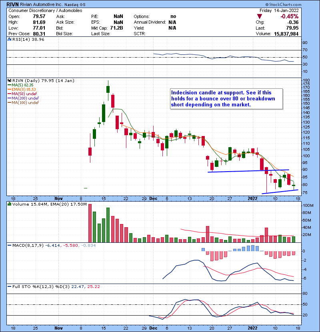
Task: Click the SCTR label
Action: [140, 34]
